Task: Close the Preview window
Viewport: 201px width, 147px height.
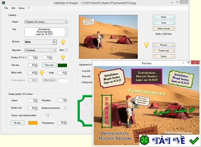Action: [x=195, y=62]
